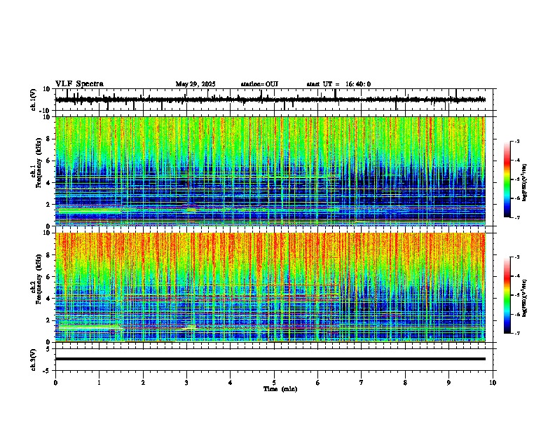Viewport: 555px width, 429px height.
Task: Click the ch.3 axis '5' tick label
Action: coord(48,348)
